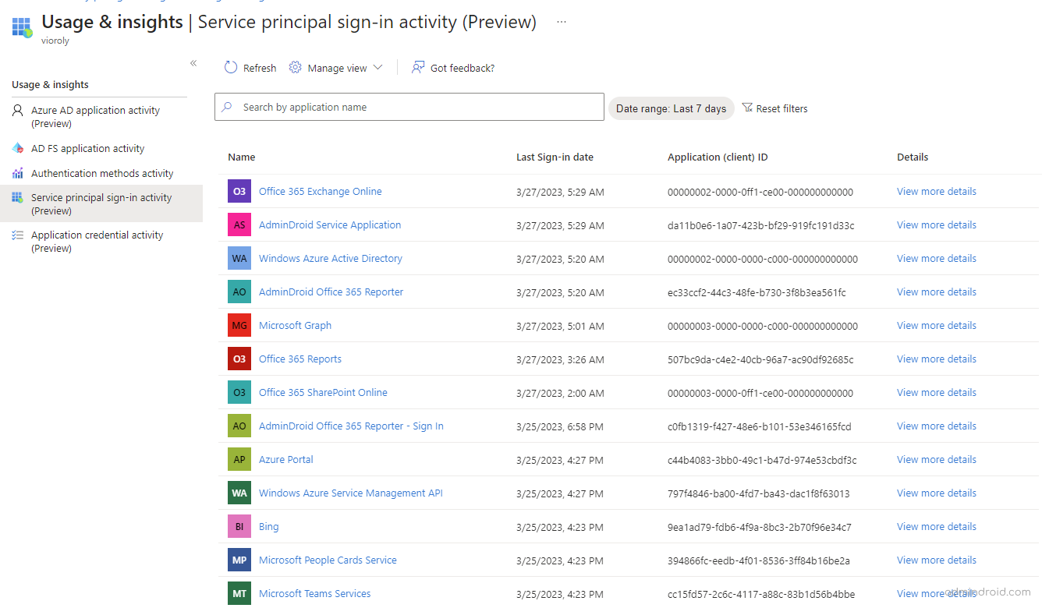Click the Office 365 Exchange Online purple icon

point(239,191)
